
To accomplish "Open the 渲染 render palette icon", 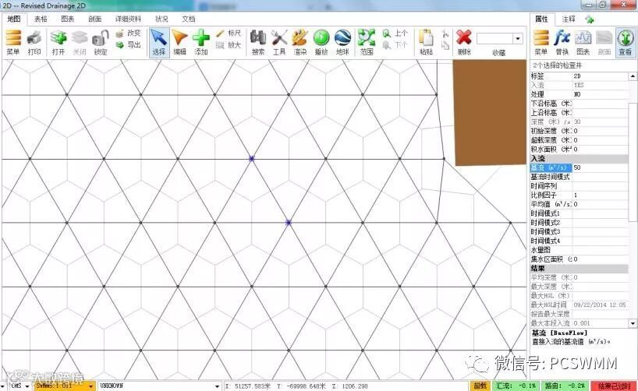I will coord(300,42).
